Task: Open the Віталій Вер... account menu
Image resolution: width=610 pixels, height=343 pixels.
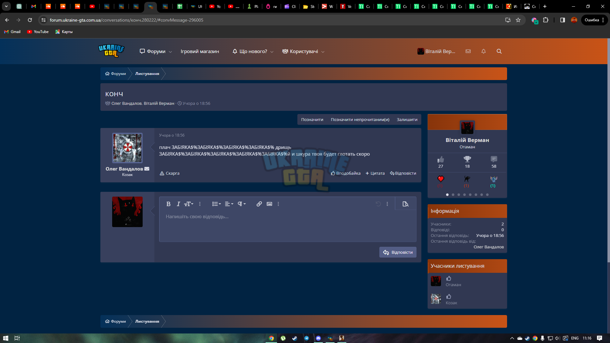Action: [x=436, y=51]
